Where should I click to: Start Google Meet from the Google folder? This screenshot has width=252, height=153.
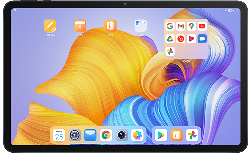pyautogui.click(x=202, y=39)
